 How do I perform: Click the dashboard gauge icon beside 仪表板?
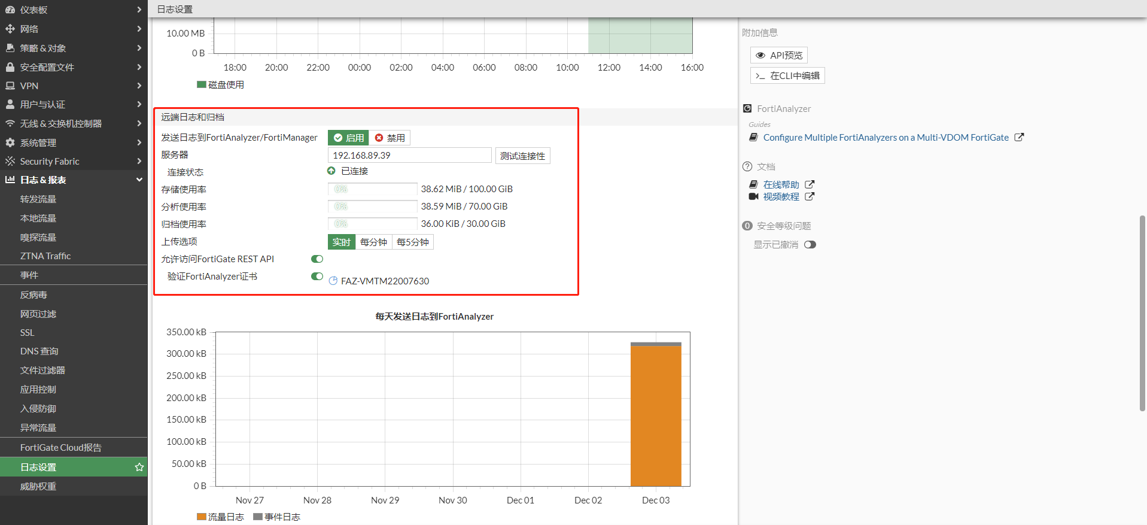click(10, 10)
